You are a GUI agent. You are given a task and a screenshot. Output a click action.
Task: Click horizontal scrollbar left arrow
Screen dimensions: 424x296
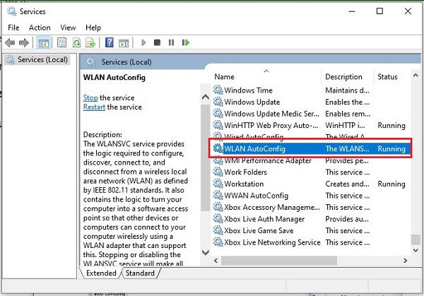click(x=216, y=261)
